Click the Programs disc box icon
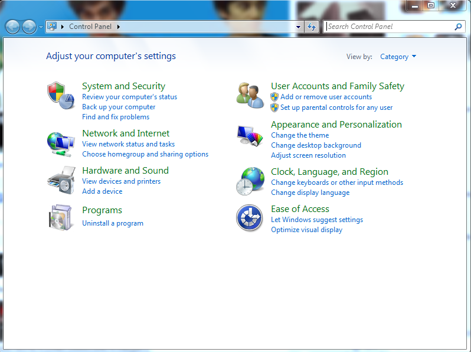This screenshot has width=471, height=352. coord(61,217)
